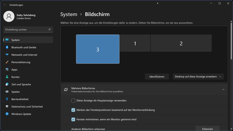Click the Personalisierung brush icon
Image resolution: width=233 pixels, height=131 pixels.
point(7,62)
